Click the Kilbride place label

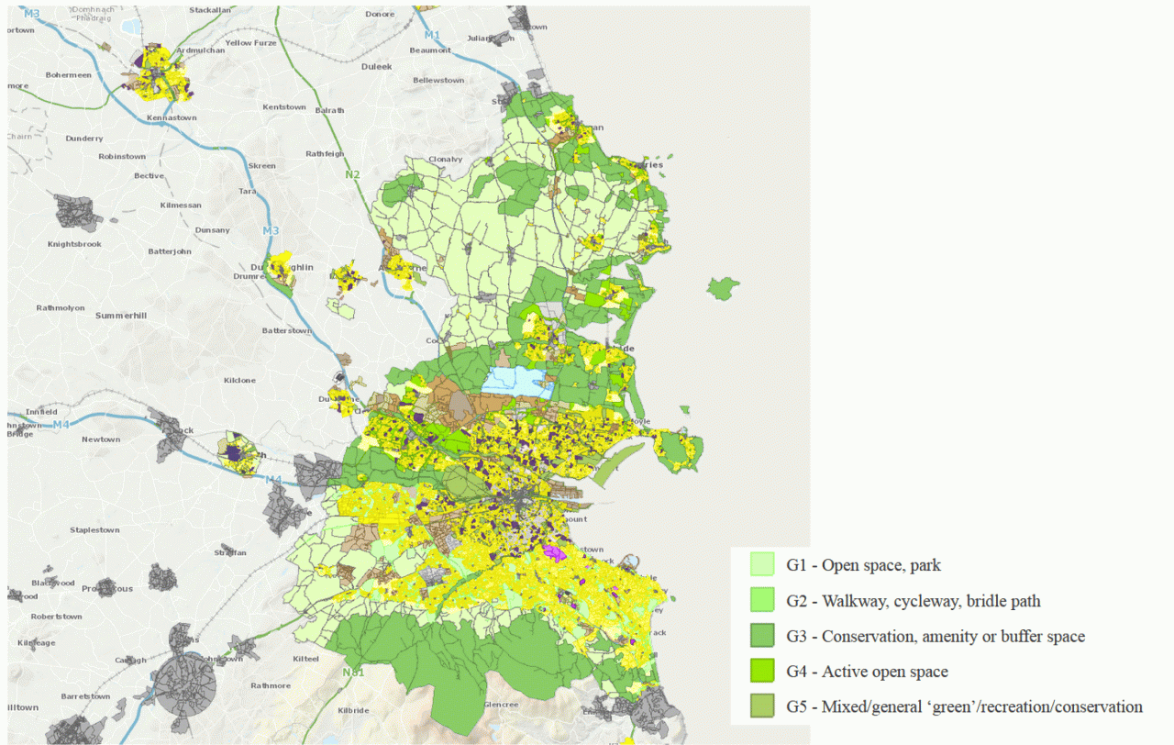point(353,711)
